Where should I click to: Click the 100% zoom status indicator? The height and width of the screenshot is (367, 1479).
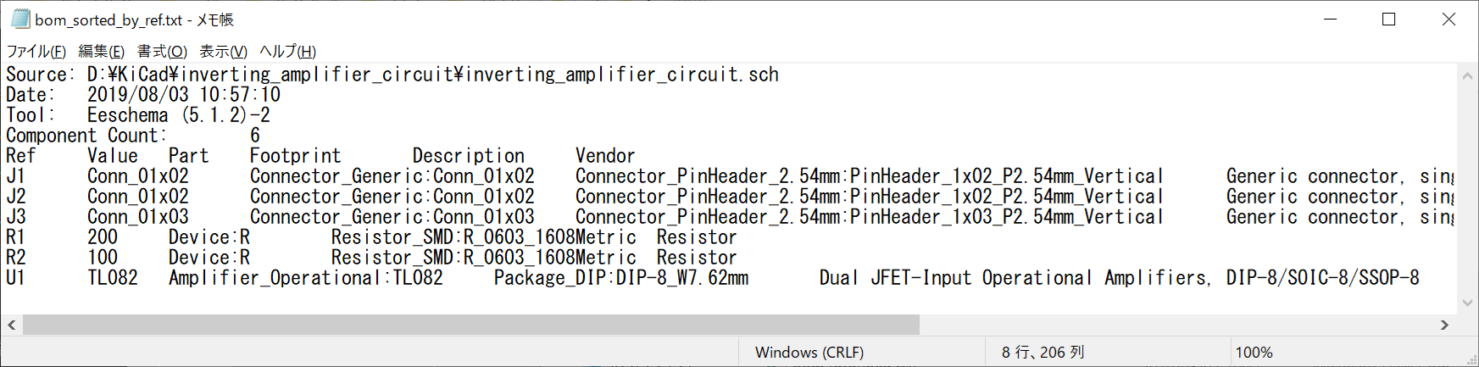(1254, 352)
